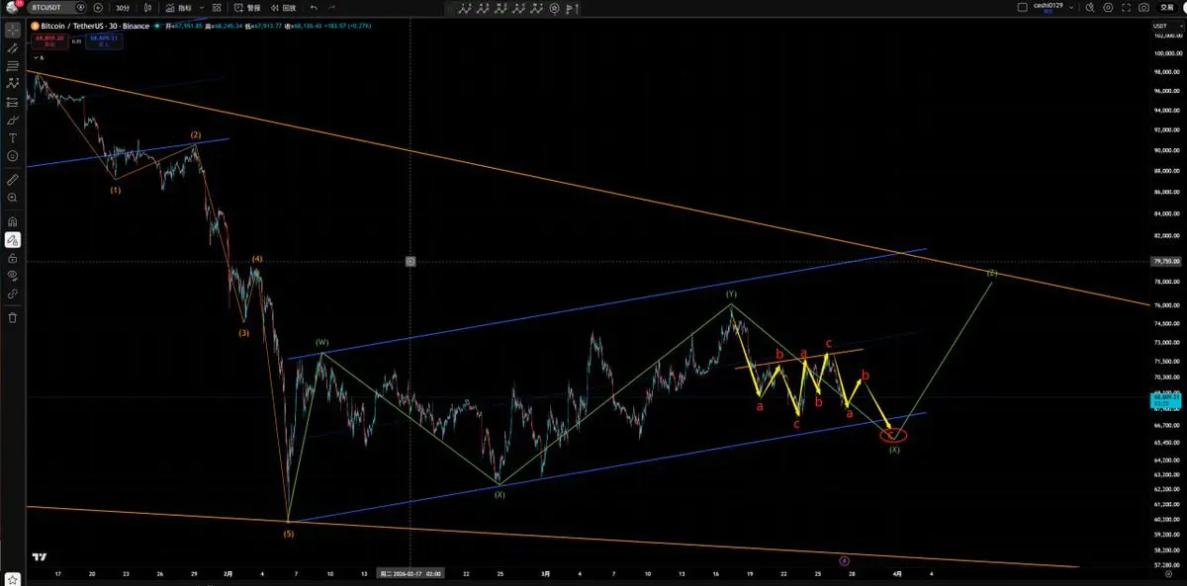
Task: Open the Fibonacci and Gann tools
Action: [x=13, y=65]
